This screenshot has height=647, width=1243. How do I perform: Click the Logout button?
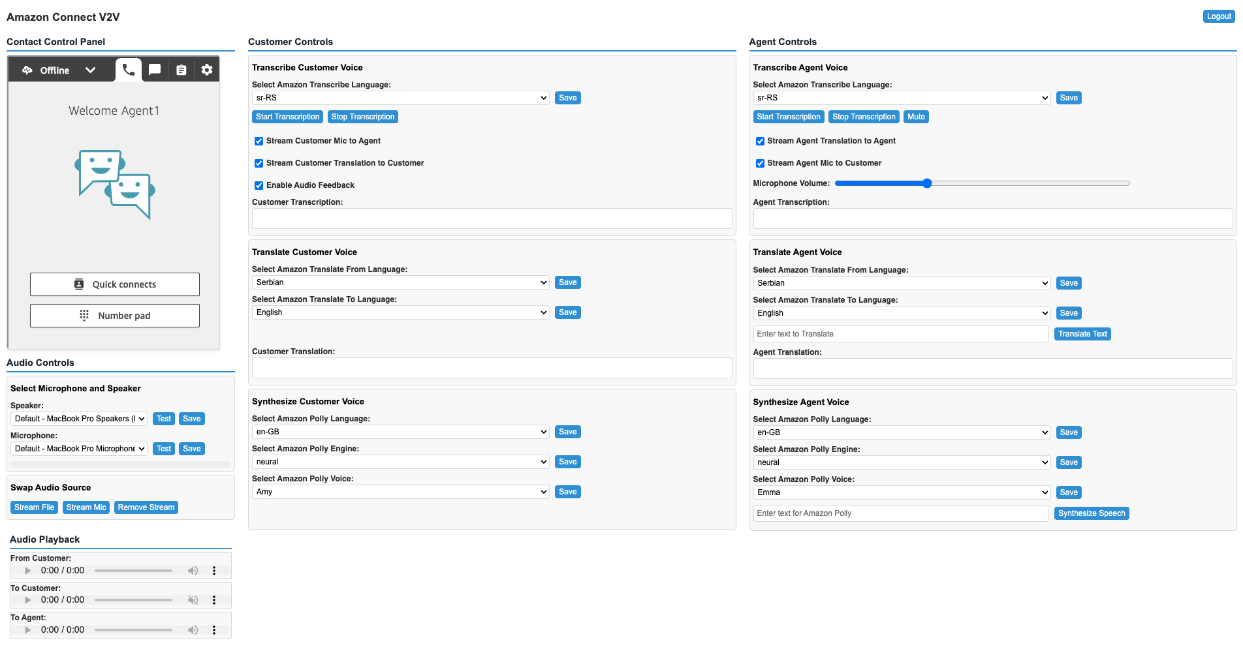[1218, 16]
